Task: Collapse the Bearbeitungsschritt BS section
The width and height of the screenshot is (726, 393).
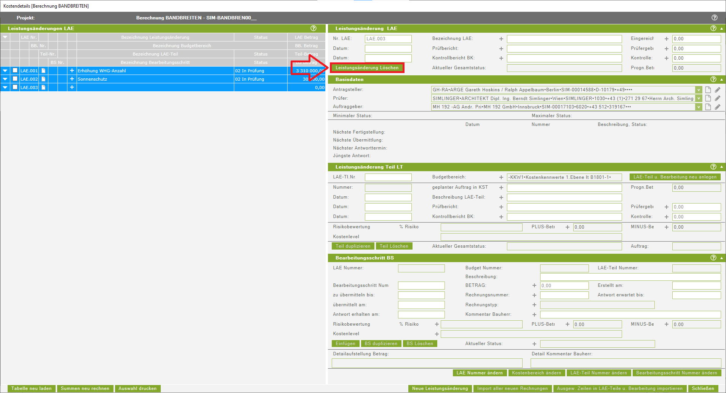Action: coord(721,258)
